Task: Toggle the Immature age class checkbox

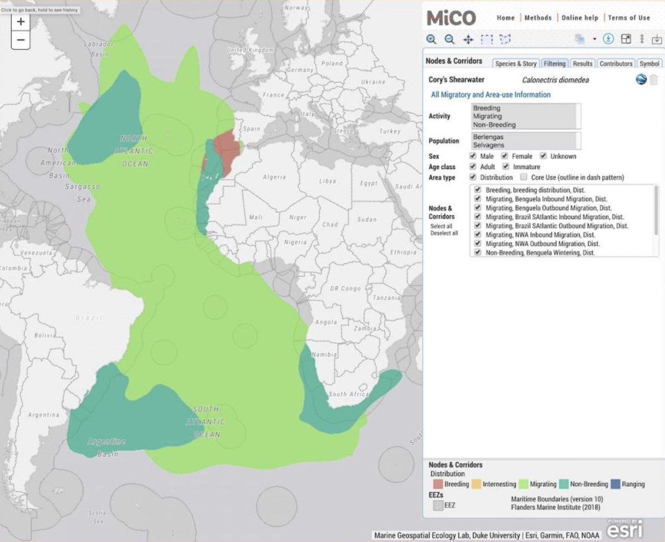Action: [x=505, y=167]
